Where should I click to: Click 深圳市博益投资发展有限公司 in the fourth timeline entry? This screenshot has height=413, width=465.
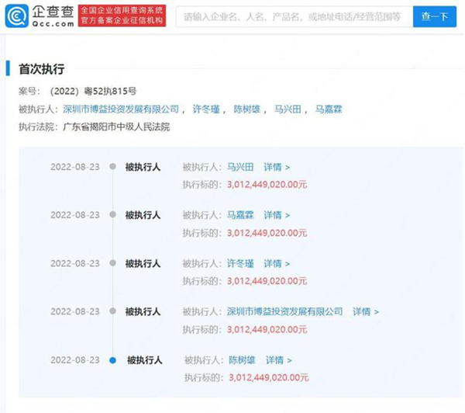(284, 311)
